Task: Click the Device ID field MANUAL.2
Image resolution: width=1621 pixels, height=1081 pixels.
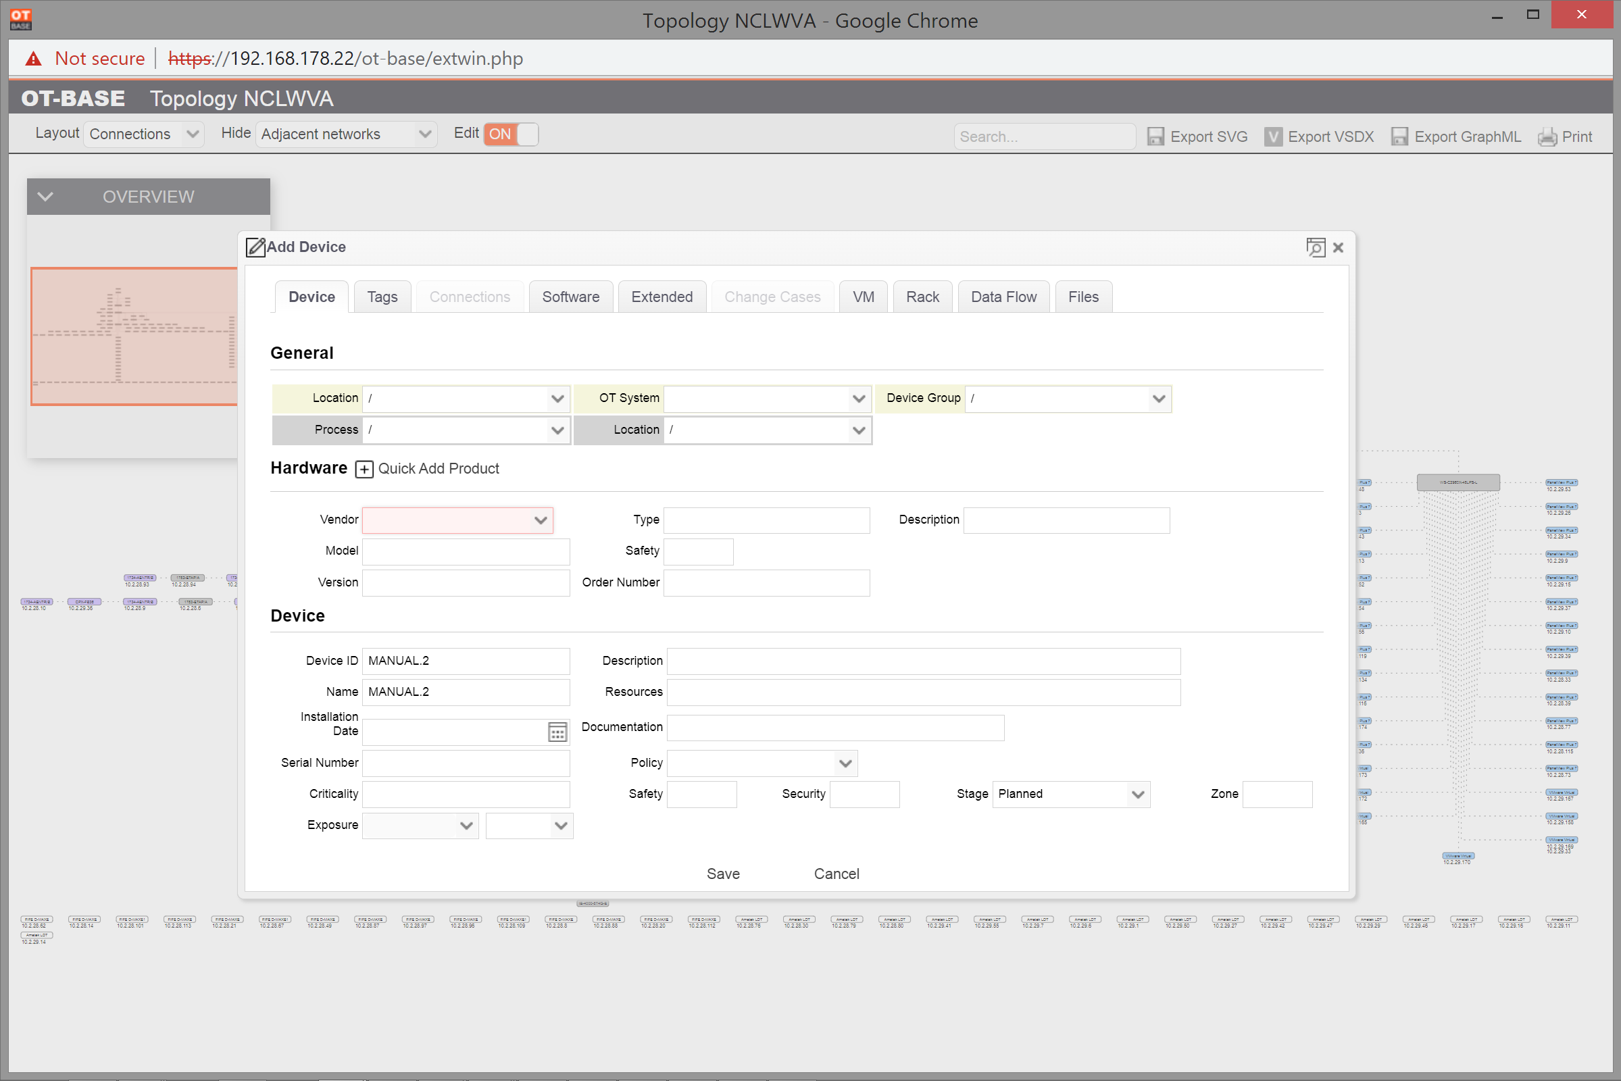Action: click(x=466, y=661)
